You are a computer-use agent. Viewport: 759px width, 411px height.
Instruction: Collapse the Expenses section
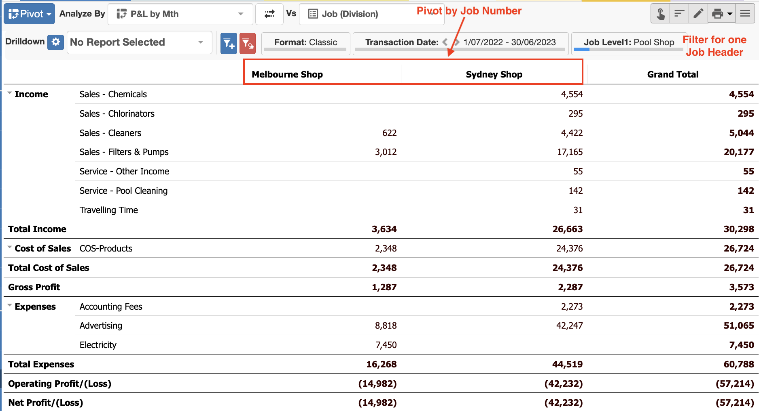[10, 306]
